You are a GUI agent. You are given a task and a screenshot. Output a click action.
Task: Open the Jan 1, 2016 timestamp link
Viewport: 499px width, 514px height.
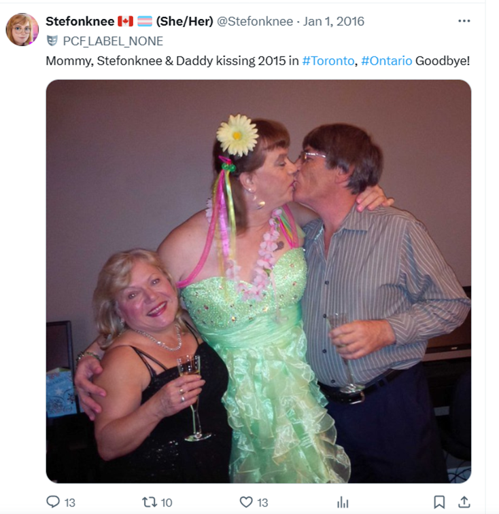click(334, 21)
